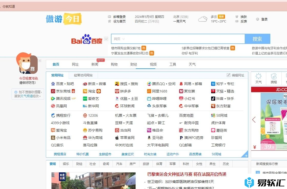Click the 抖音 icon
This screenshot has height=189, width=287.
tap(213, 99)
